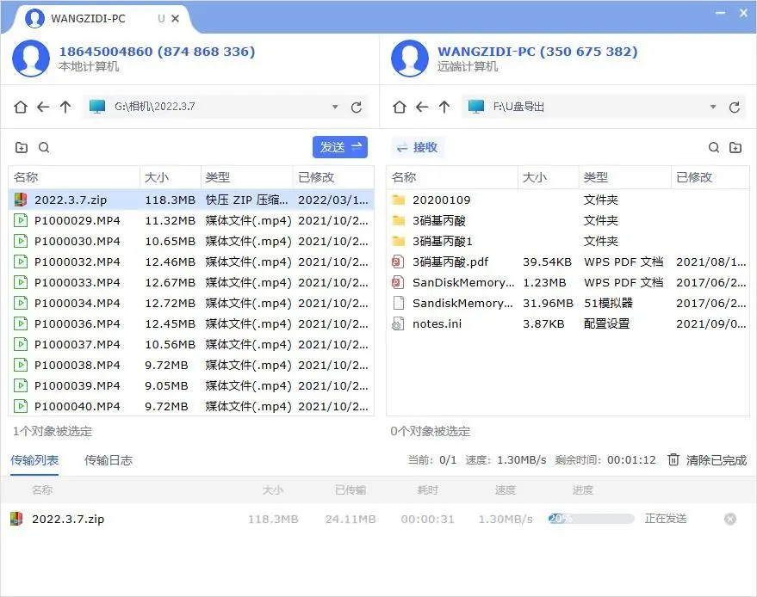This screenshot has height=597, width=757.
Task: Click the 接收 button on the remote panel
Action: coord(418,146)
